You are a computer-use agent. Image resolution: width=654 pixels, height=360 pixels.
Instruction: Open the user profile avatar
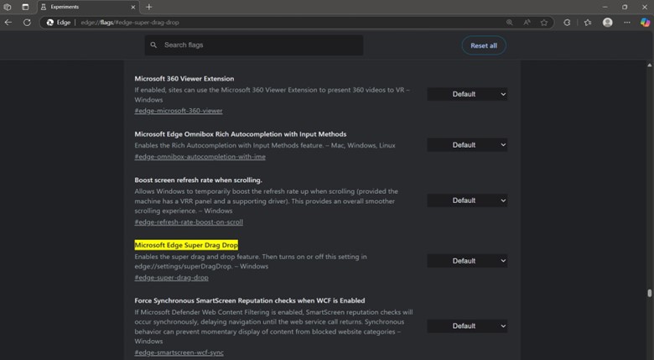(608, 23)
